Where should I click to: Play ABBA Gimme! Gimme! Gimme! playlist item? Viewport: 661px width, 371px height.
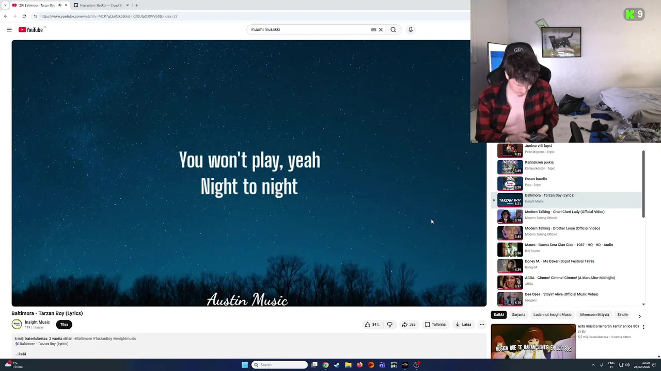[566, 282]
